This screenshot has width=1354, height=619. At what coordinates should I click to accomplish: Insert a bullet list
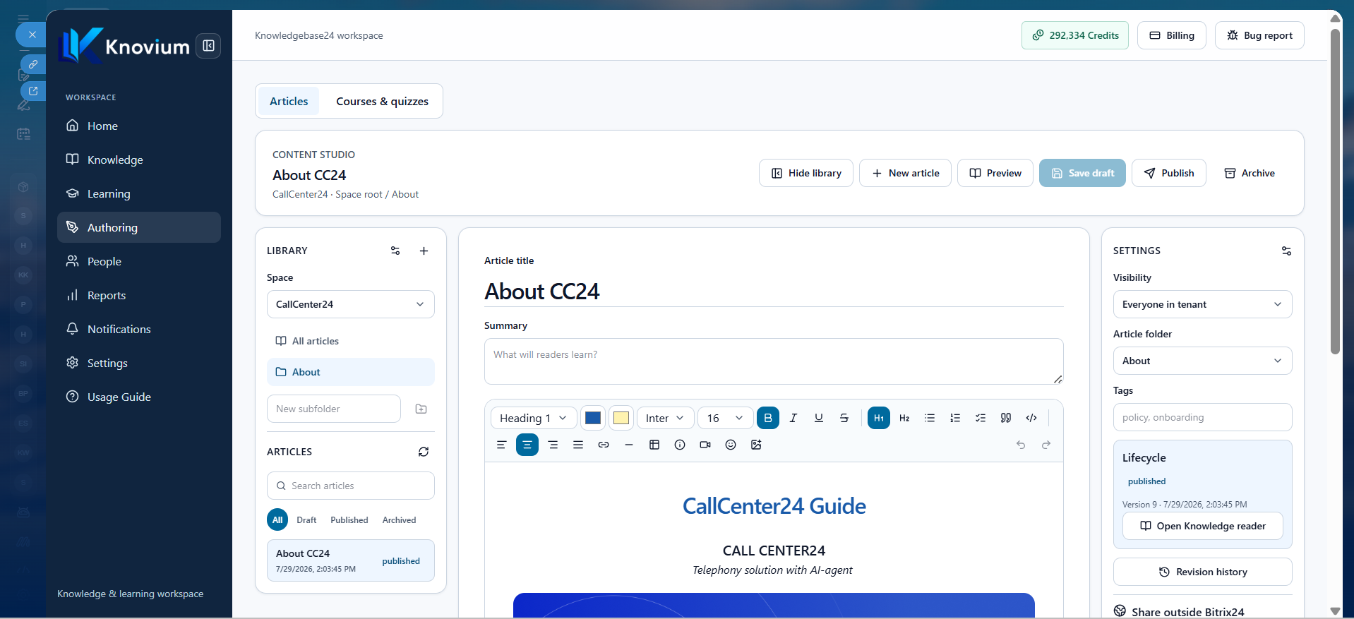pyautogui.click(x=930, y=418)
